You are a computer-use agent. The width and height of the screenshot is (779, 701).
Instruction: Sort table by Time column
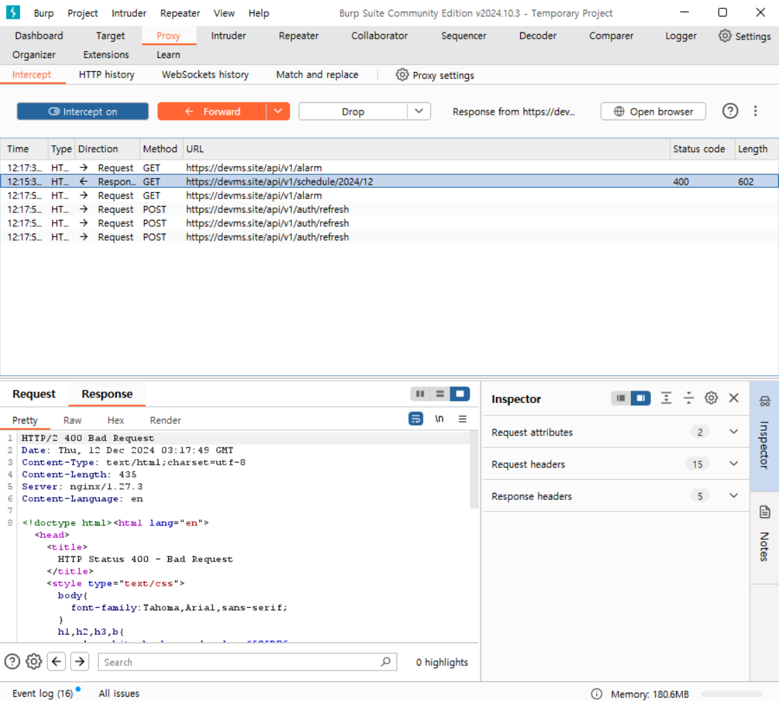(x=24, y=149)
